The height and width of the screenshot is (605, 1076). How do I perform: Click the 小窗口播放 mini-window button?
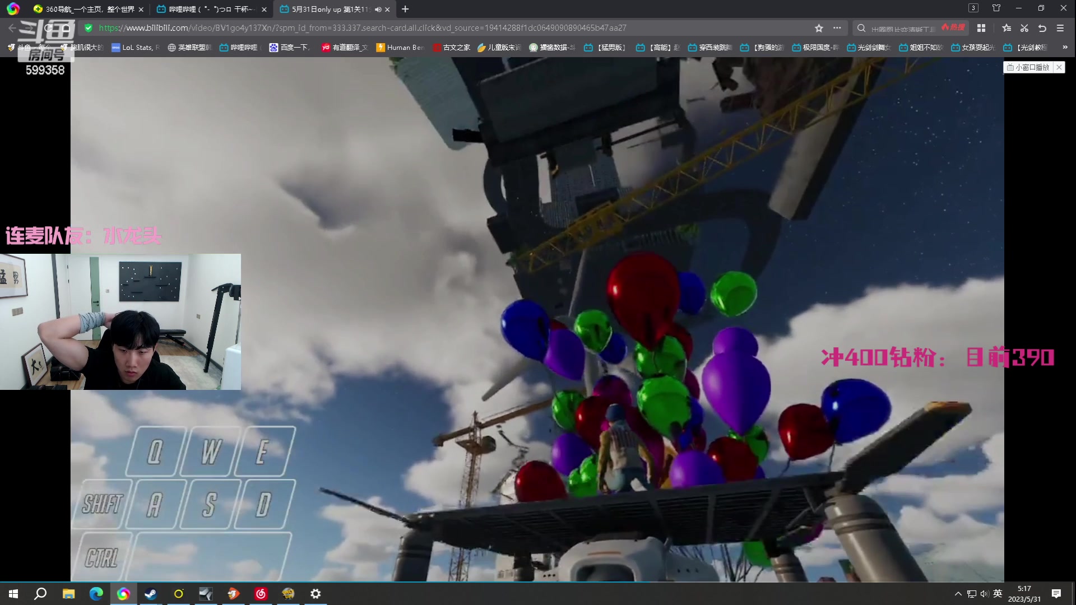point(1028,67)
